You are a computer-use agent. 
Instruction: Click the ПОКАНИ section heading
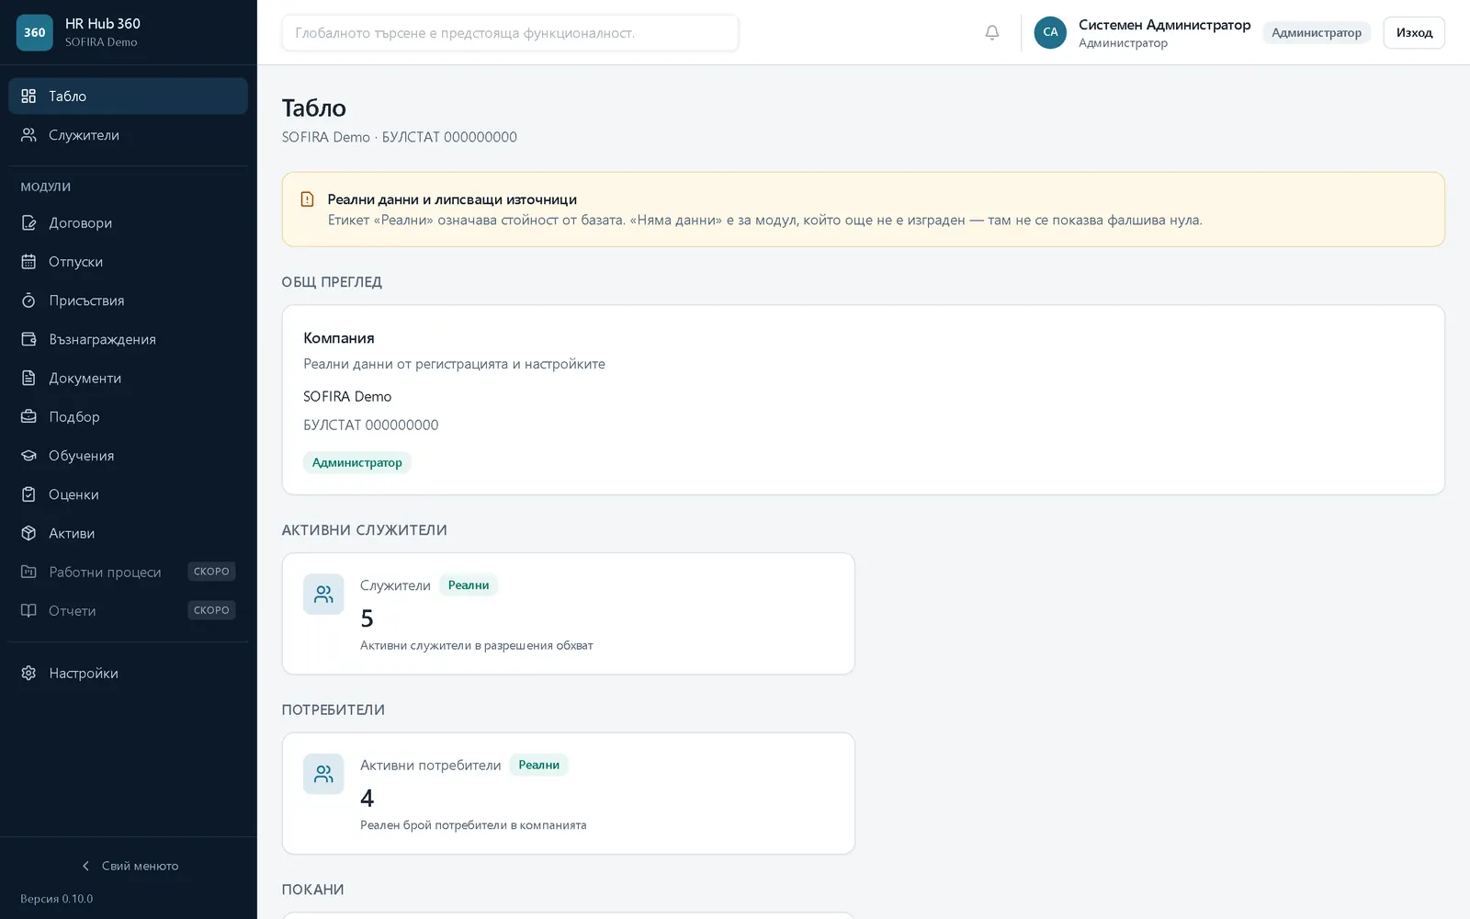(312, 890)
